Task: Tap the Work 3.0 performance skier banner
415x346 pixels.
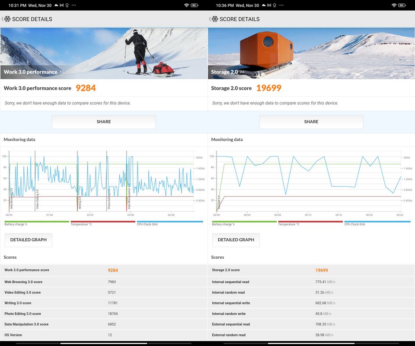Action: click(104, 53)
